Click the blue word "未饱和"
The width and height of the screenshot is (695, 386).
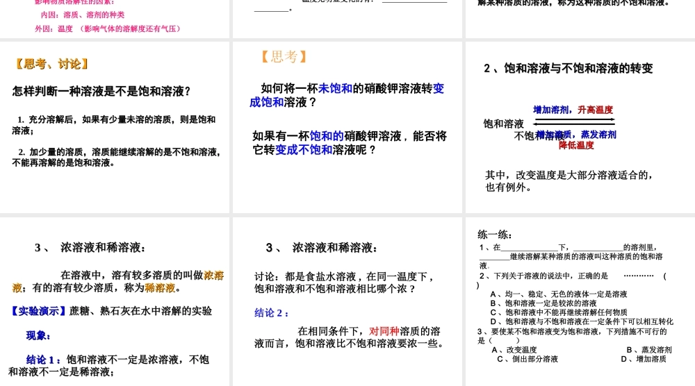pos(335,89)
